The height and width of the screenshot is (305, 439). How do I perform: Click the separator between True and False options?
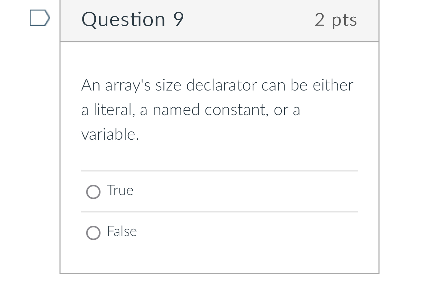click(219, 212)
